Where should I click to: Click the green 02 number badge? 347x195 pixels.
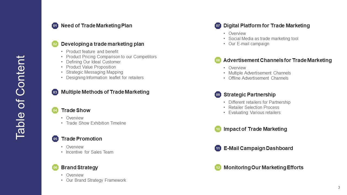tap(55, 44)
